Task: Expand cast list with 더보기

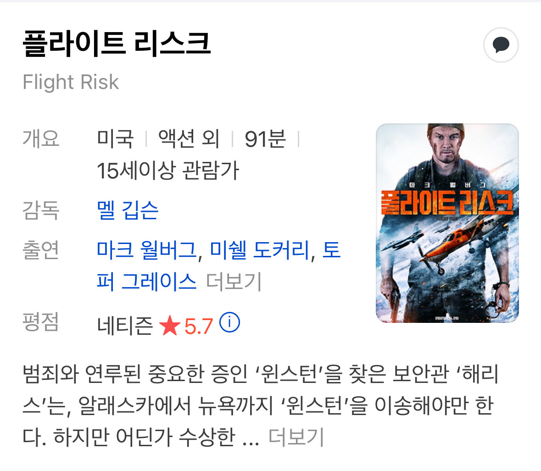Action: (x=234, y=282)
